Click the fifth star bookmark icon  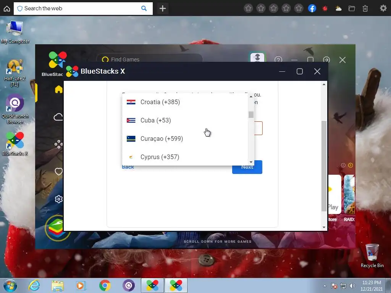pyautogui.click(x=299, y=8)
